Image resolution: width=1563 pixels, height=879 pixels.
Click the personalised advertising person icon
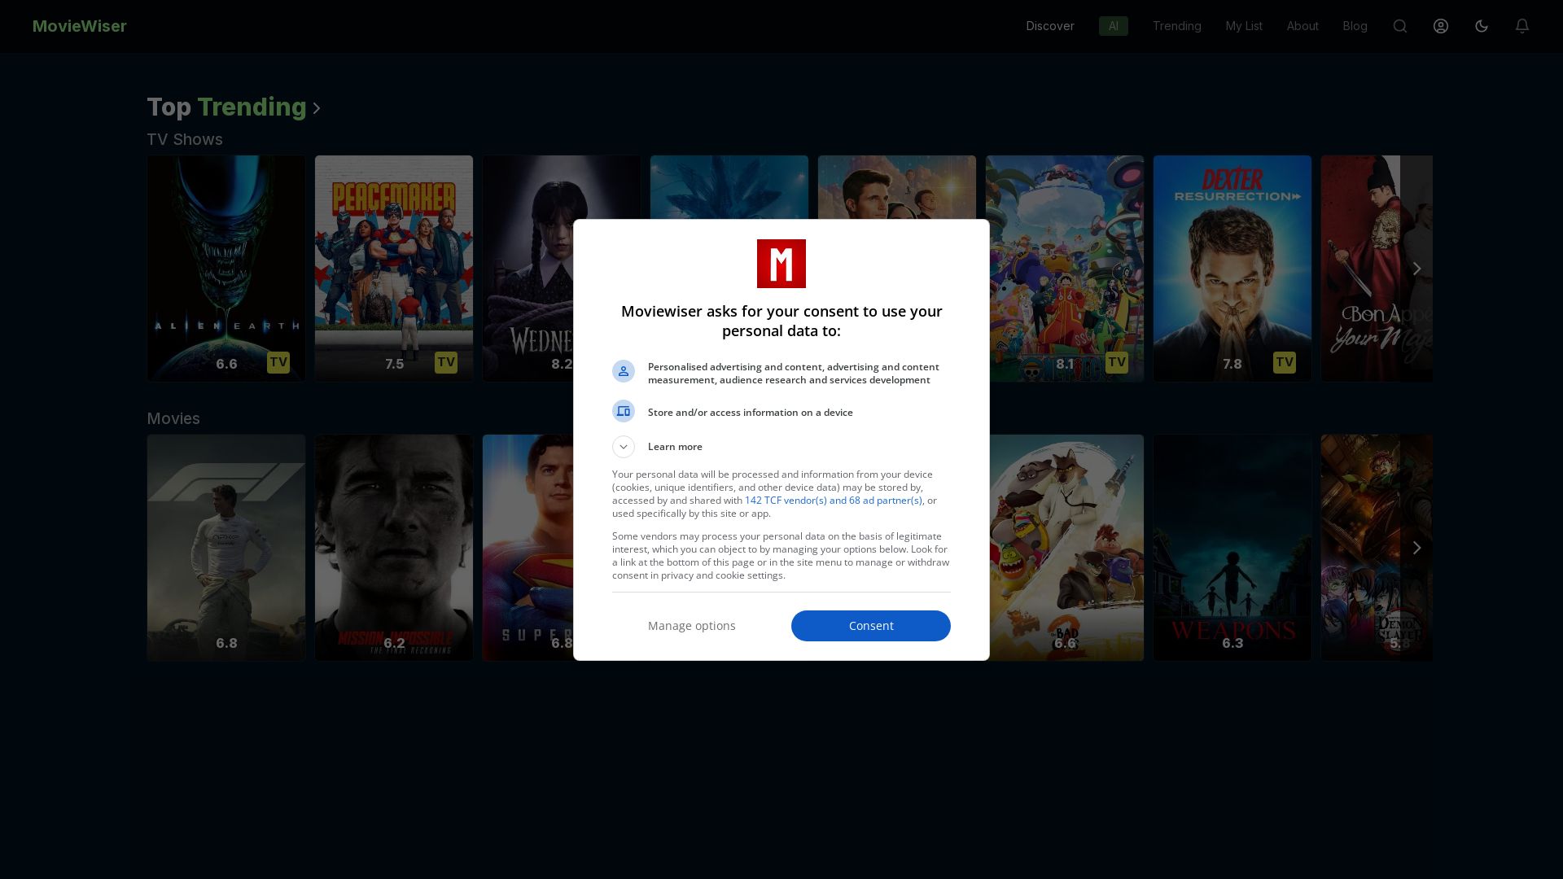[x=624, y=370]
